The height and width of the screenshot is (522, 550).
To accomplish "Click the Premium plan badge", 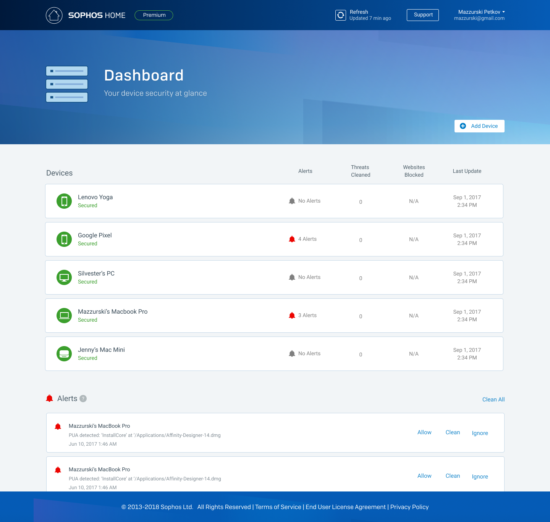I will [154, 15].
